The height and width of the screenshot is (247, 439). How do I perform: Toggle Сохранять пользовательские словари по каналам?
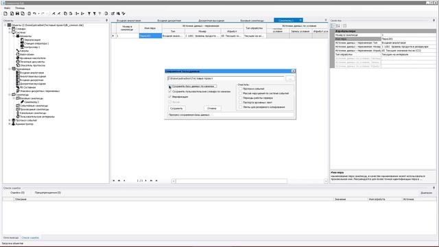click(x=169, y=91)
